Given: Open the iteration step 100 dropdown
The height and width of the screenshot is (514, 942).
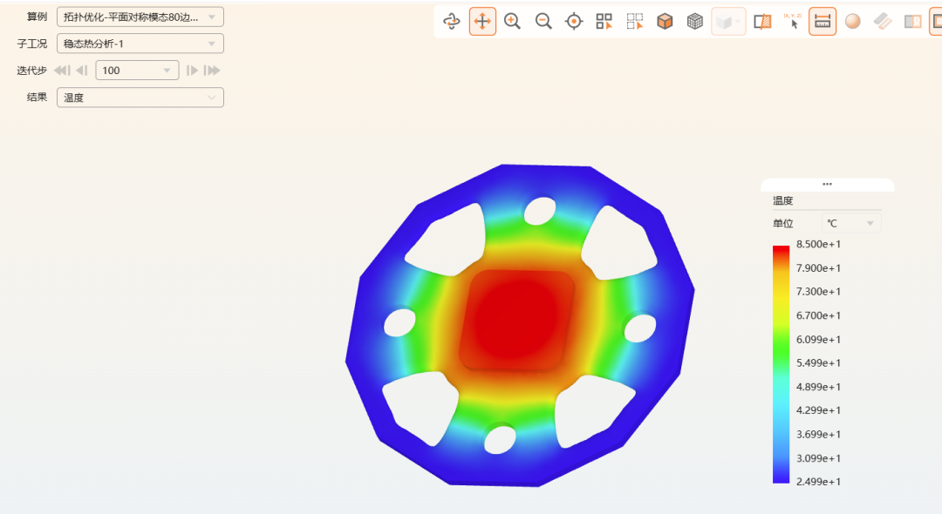Looking at the screenshot, I should coord(137,71).
